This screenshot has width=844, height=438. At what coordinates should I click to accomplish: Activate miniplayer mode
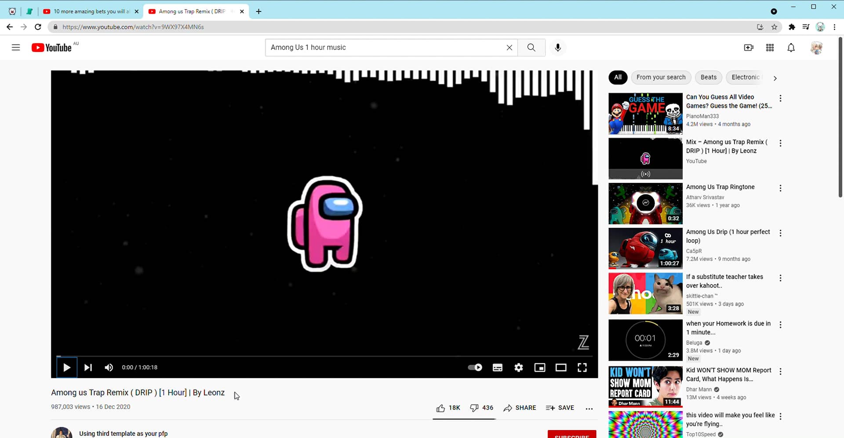pyautogui.click(x=540, y=367)
